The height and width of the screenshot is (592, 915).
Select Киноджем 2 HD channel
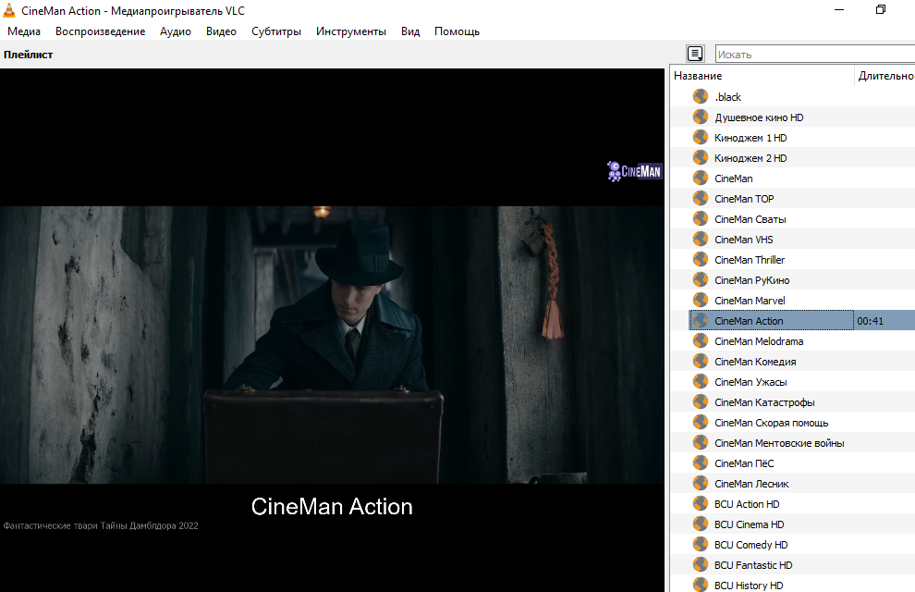tap(750, 158)
